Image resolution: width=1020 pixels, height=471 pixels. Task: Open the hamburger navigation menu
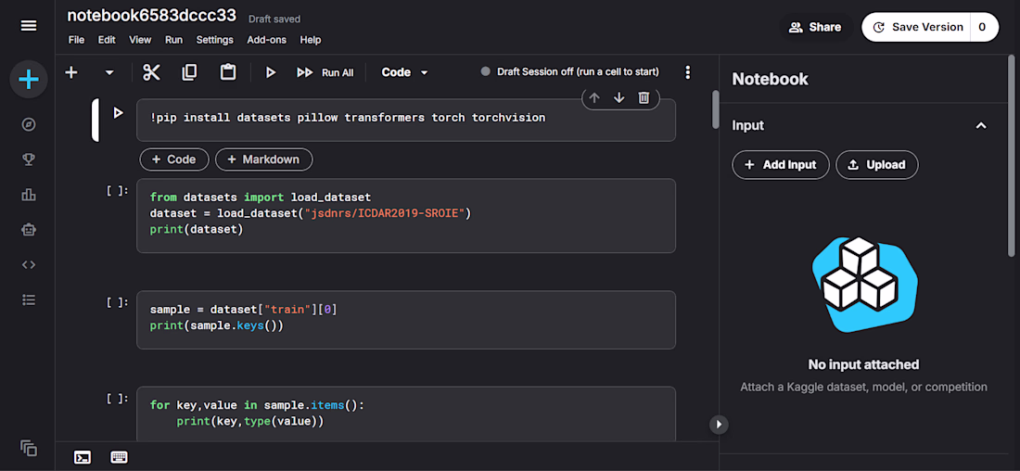point(29,26)
